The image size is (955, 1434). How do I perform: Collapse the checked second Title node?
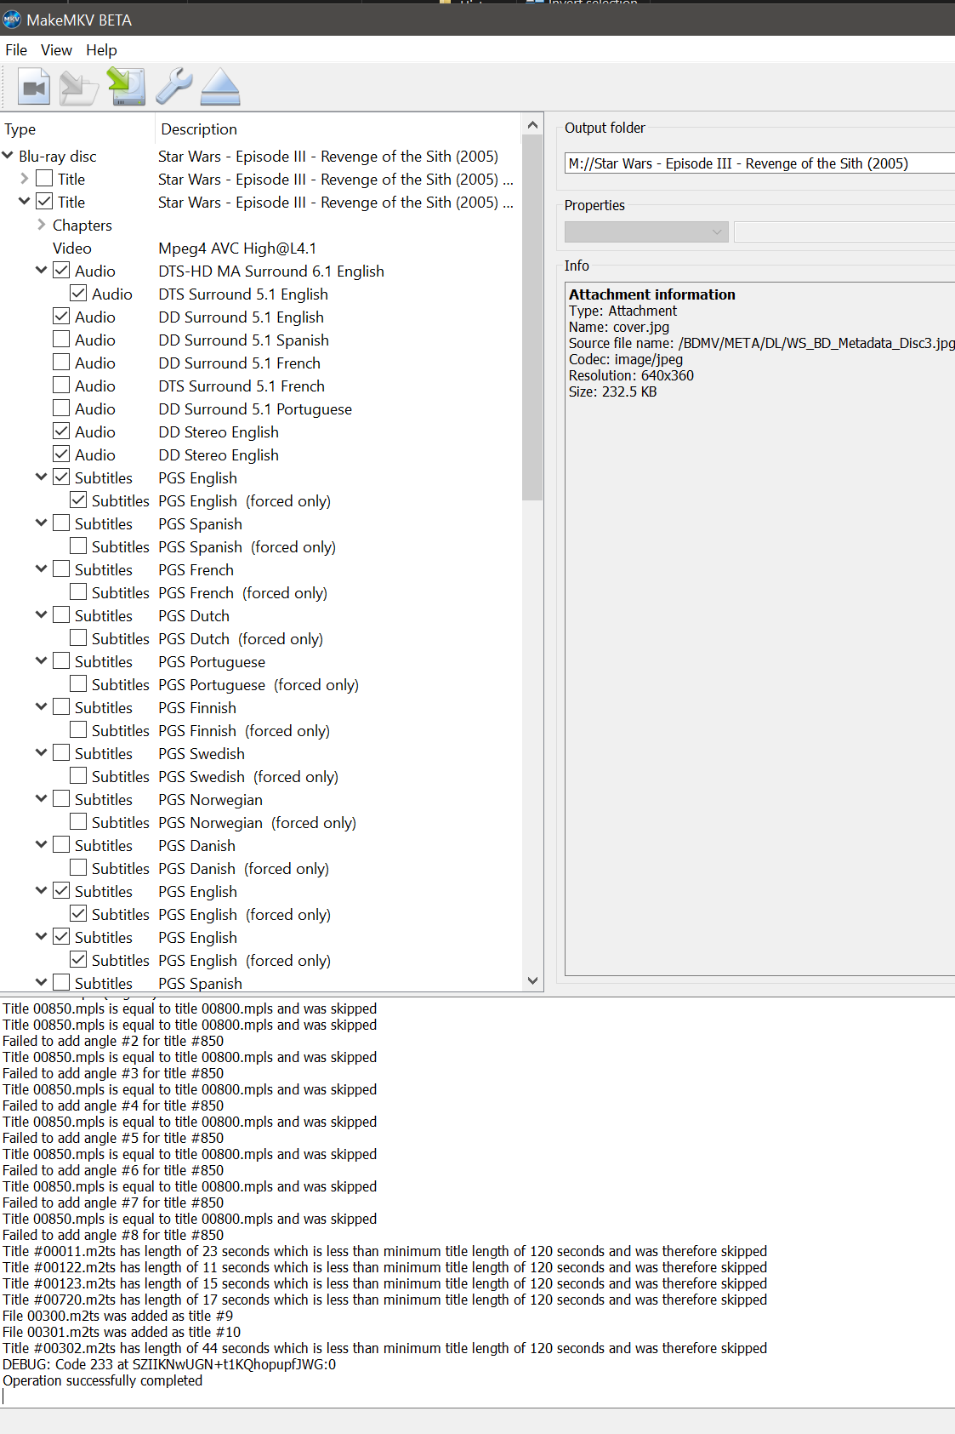point(25,202)
